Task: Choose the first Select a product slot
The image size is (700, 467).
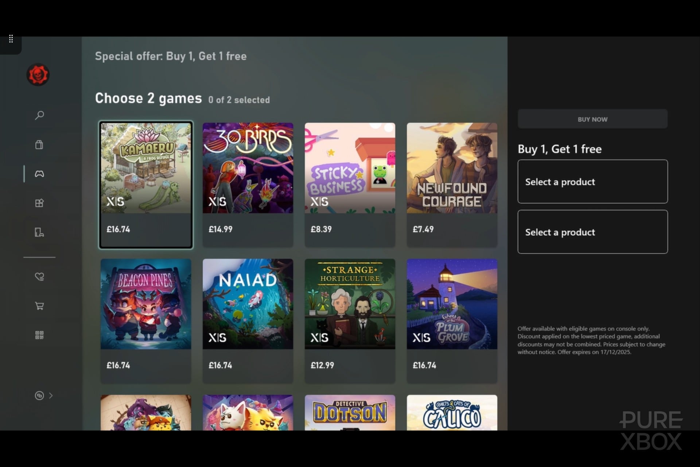Action: coord(592,181)
